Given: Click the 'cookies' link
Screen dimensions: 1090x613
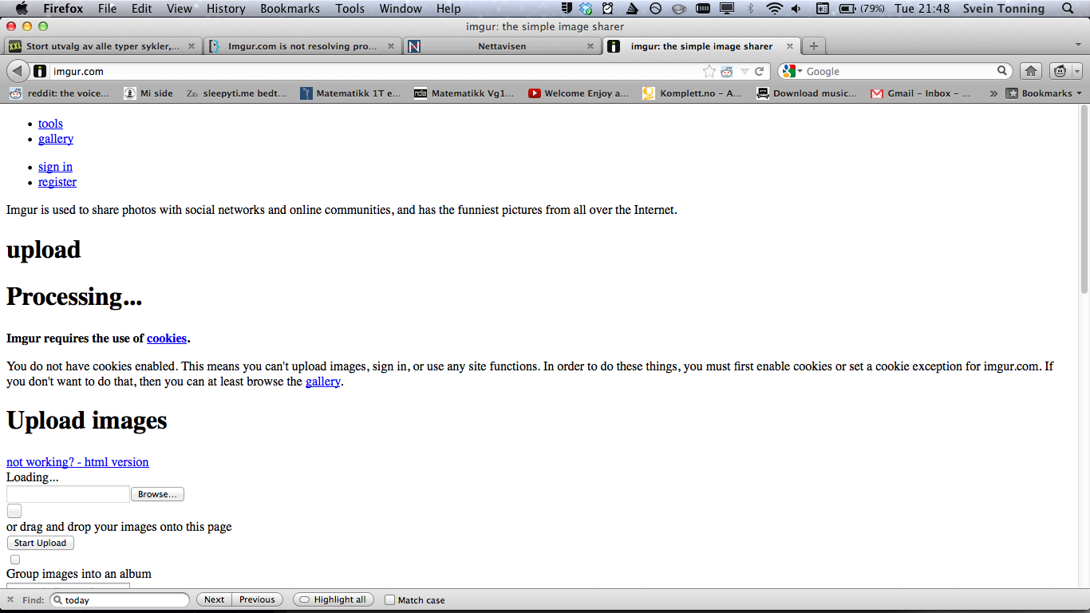Looking at the screenshot, I should (167, 338).
